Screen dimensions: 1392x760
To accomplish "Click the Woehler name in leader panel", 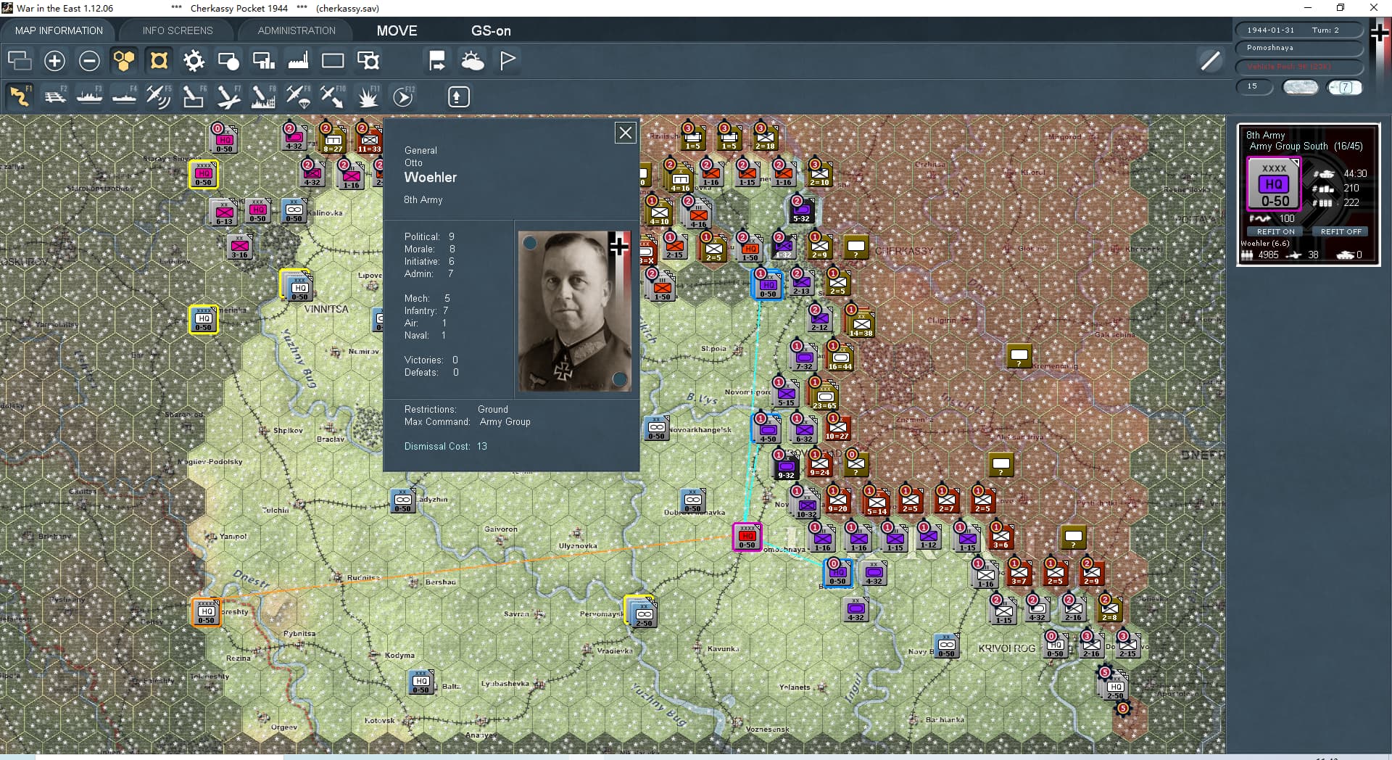I will tap(431, 178).
